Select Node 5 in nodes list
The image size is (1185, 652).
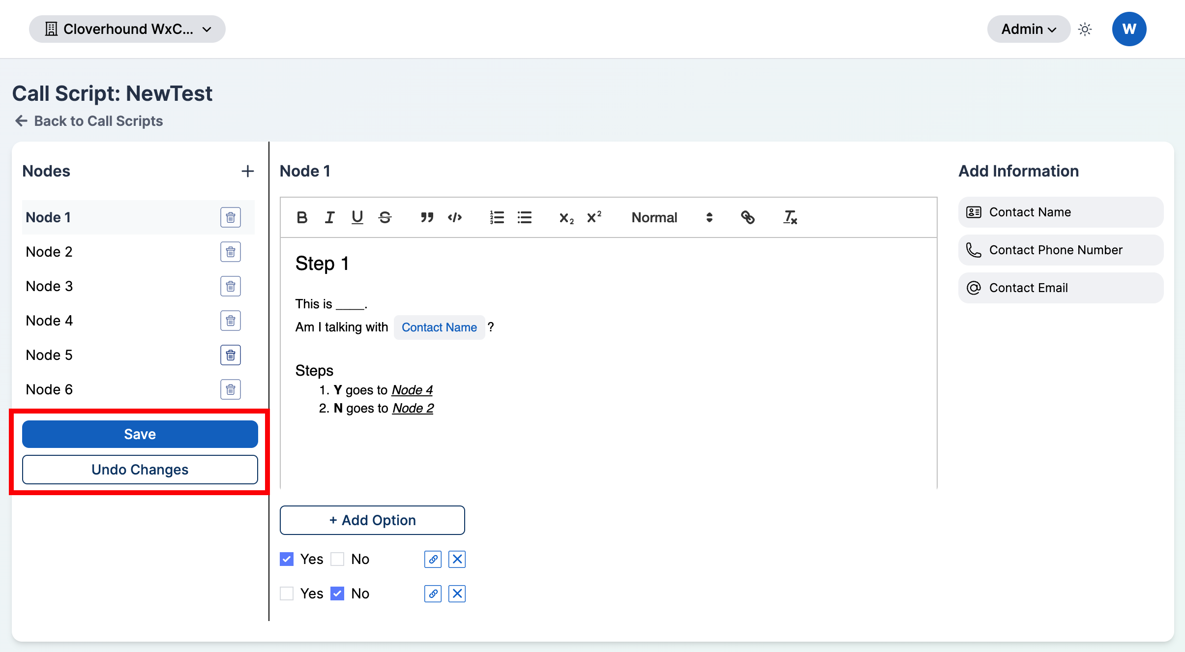(x=138, y=355)
